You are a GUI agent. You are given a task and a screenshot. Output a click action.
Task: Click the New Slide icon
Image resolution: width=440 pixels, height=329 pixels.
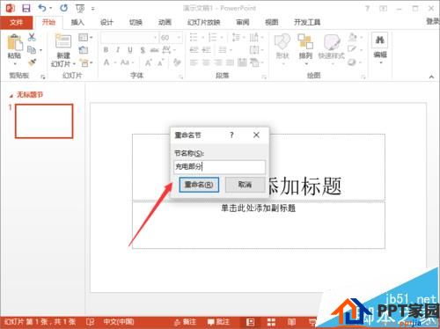tap(63, 41)
